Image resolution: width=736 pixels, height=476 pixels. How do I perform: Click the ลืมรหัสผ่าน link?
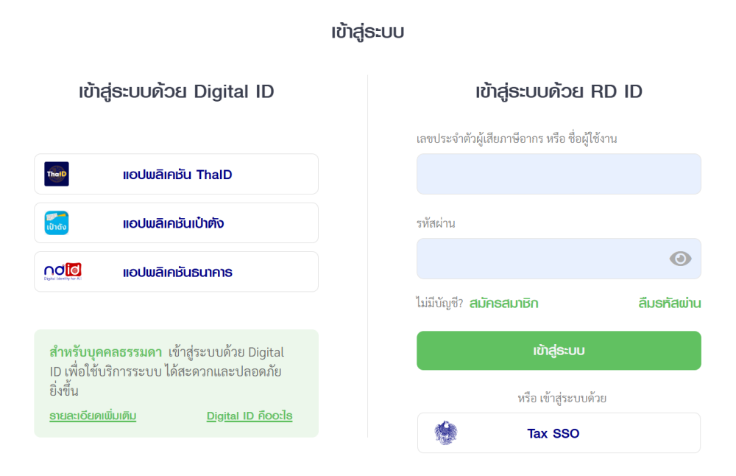[x=669, y=303]
